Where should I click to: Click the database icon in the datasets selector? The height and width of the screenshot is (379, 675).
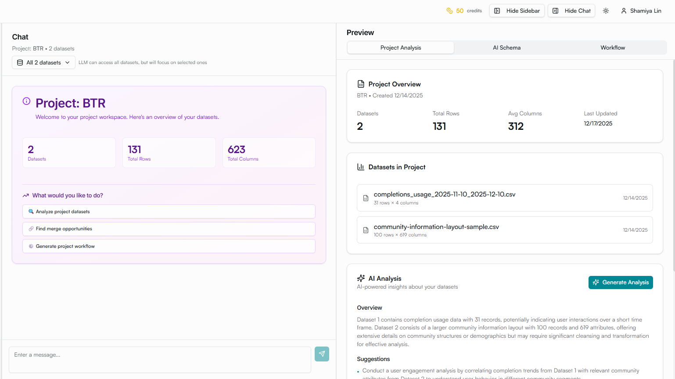point(20,62)
